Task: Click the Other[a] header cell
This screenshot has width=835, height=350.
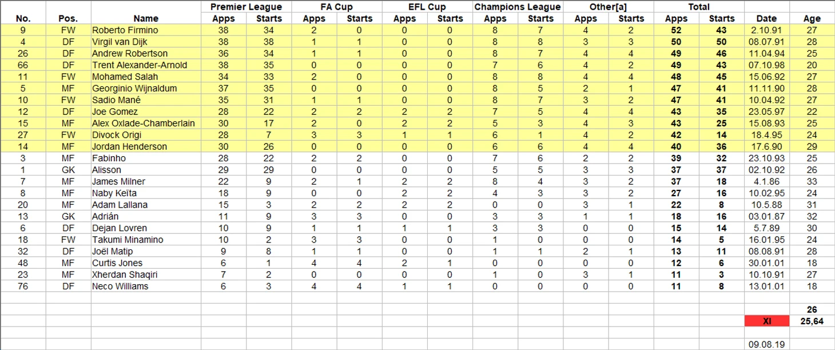Action: 608,7
